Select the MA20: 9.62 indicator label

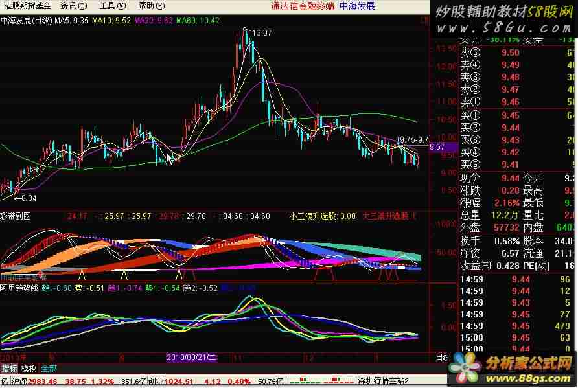(x=154, y=21)
